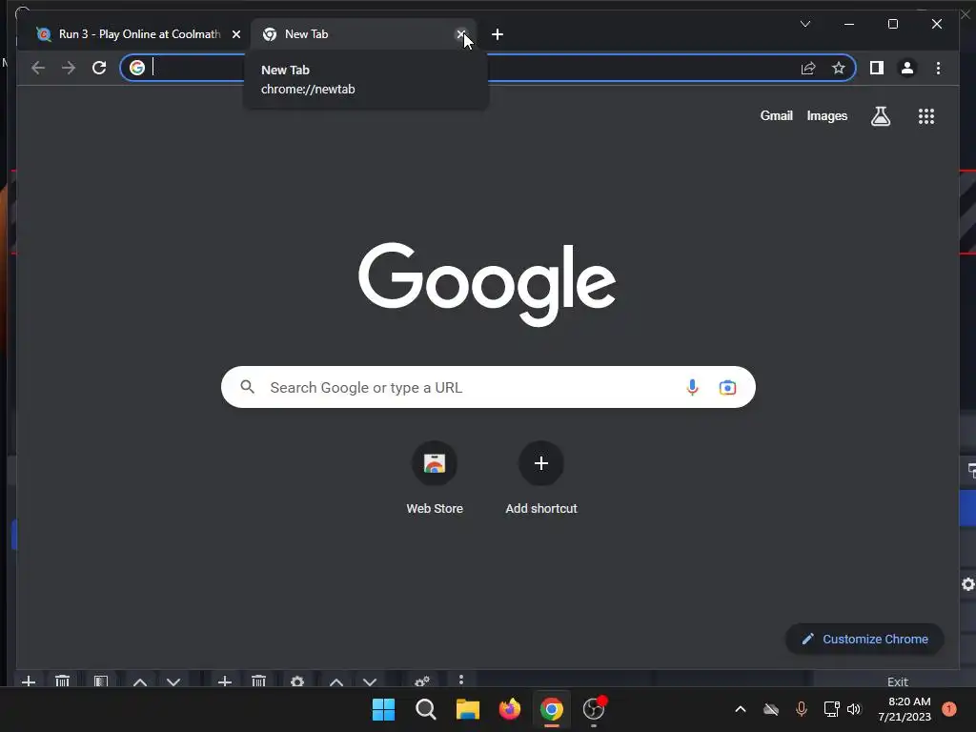Reload the current page
The width and height of the screenshot is (976, 732).
[x=99, y=68]
